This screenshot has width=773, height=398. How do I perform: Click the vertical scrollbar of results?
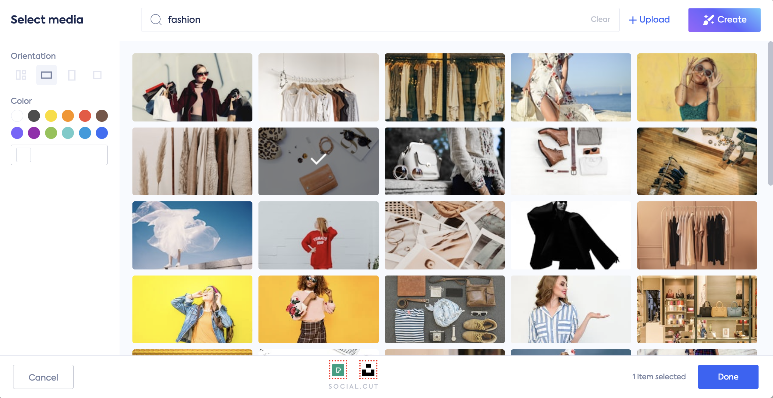pyautogui.click(x=770, y=113)
